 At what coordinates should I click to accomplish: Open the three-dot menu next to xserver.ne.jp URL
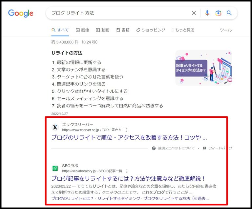point(126,130)
